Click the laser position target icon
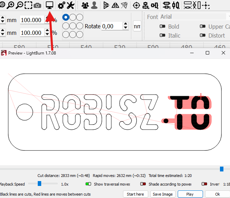Image resolution: width=230 pixels, height=198 pixels. [x=136, y=5]
